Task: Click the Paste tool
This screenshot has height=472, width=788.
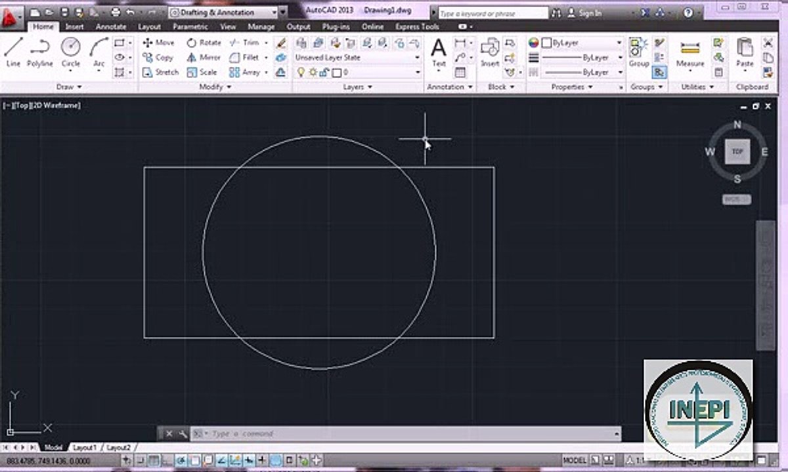Action: pyautogui.click(x=745, y=52)
